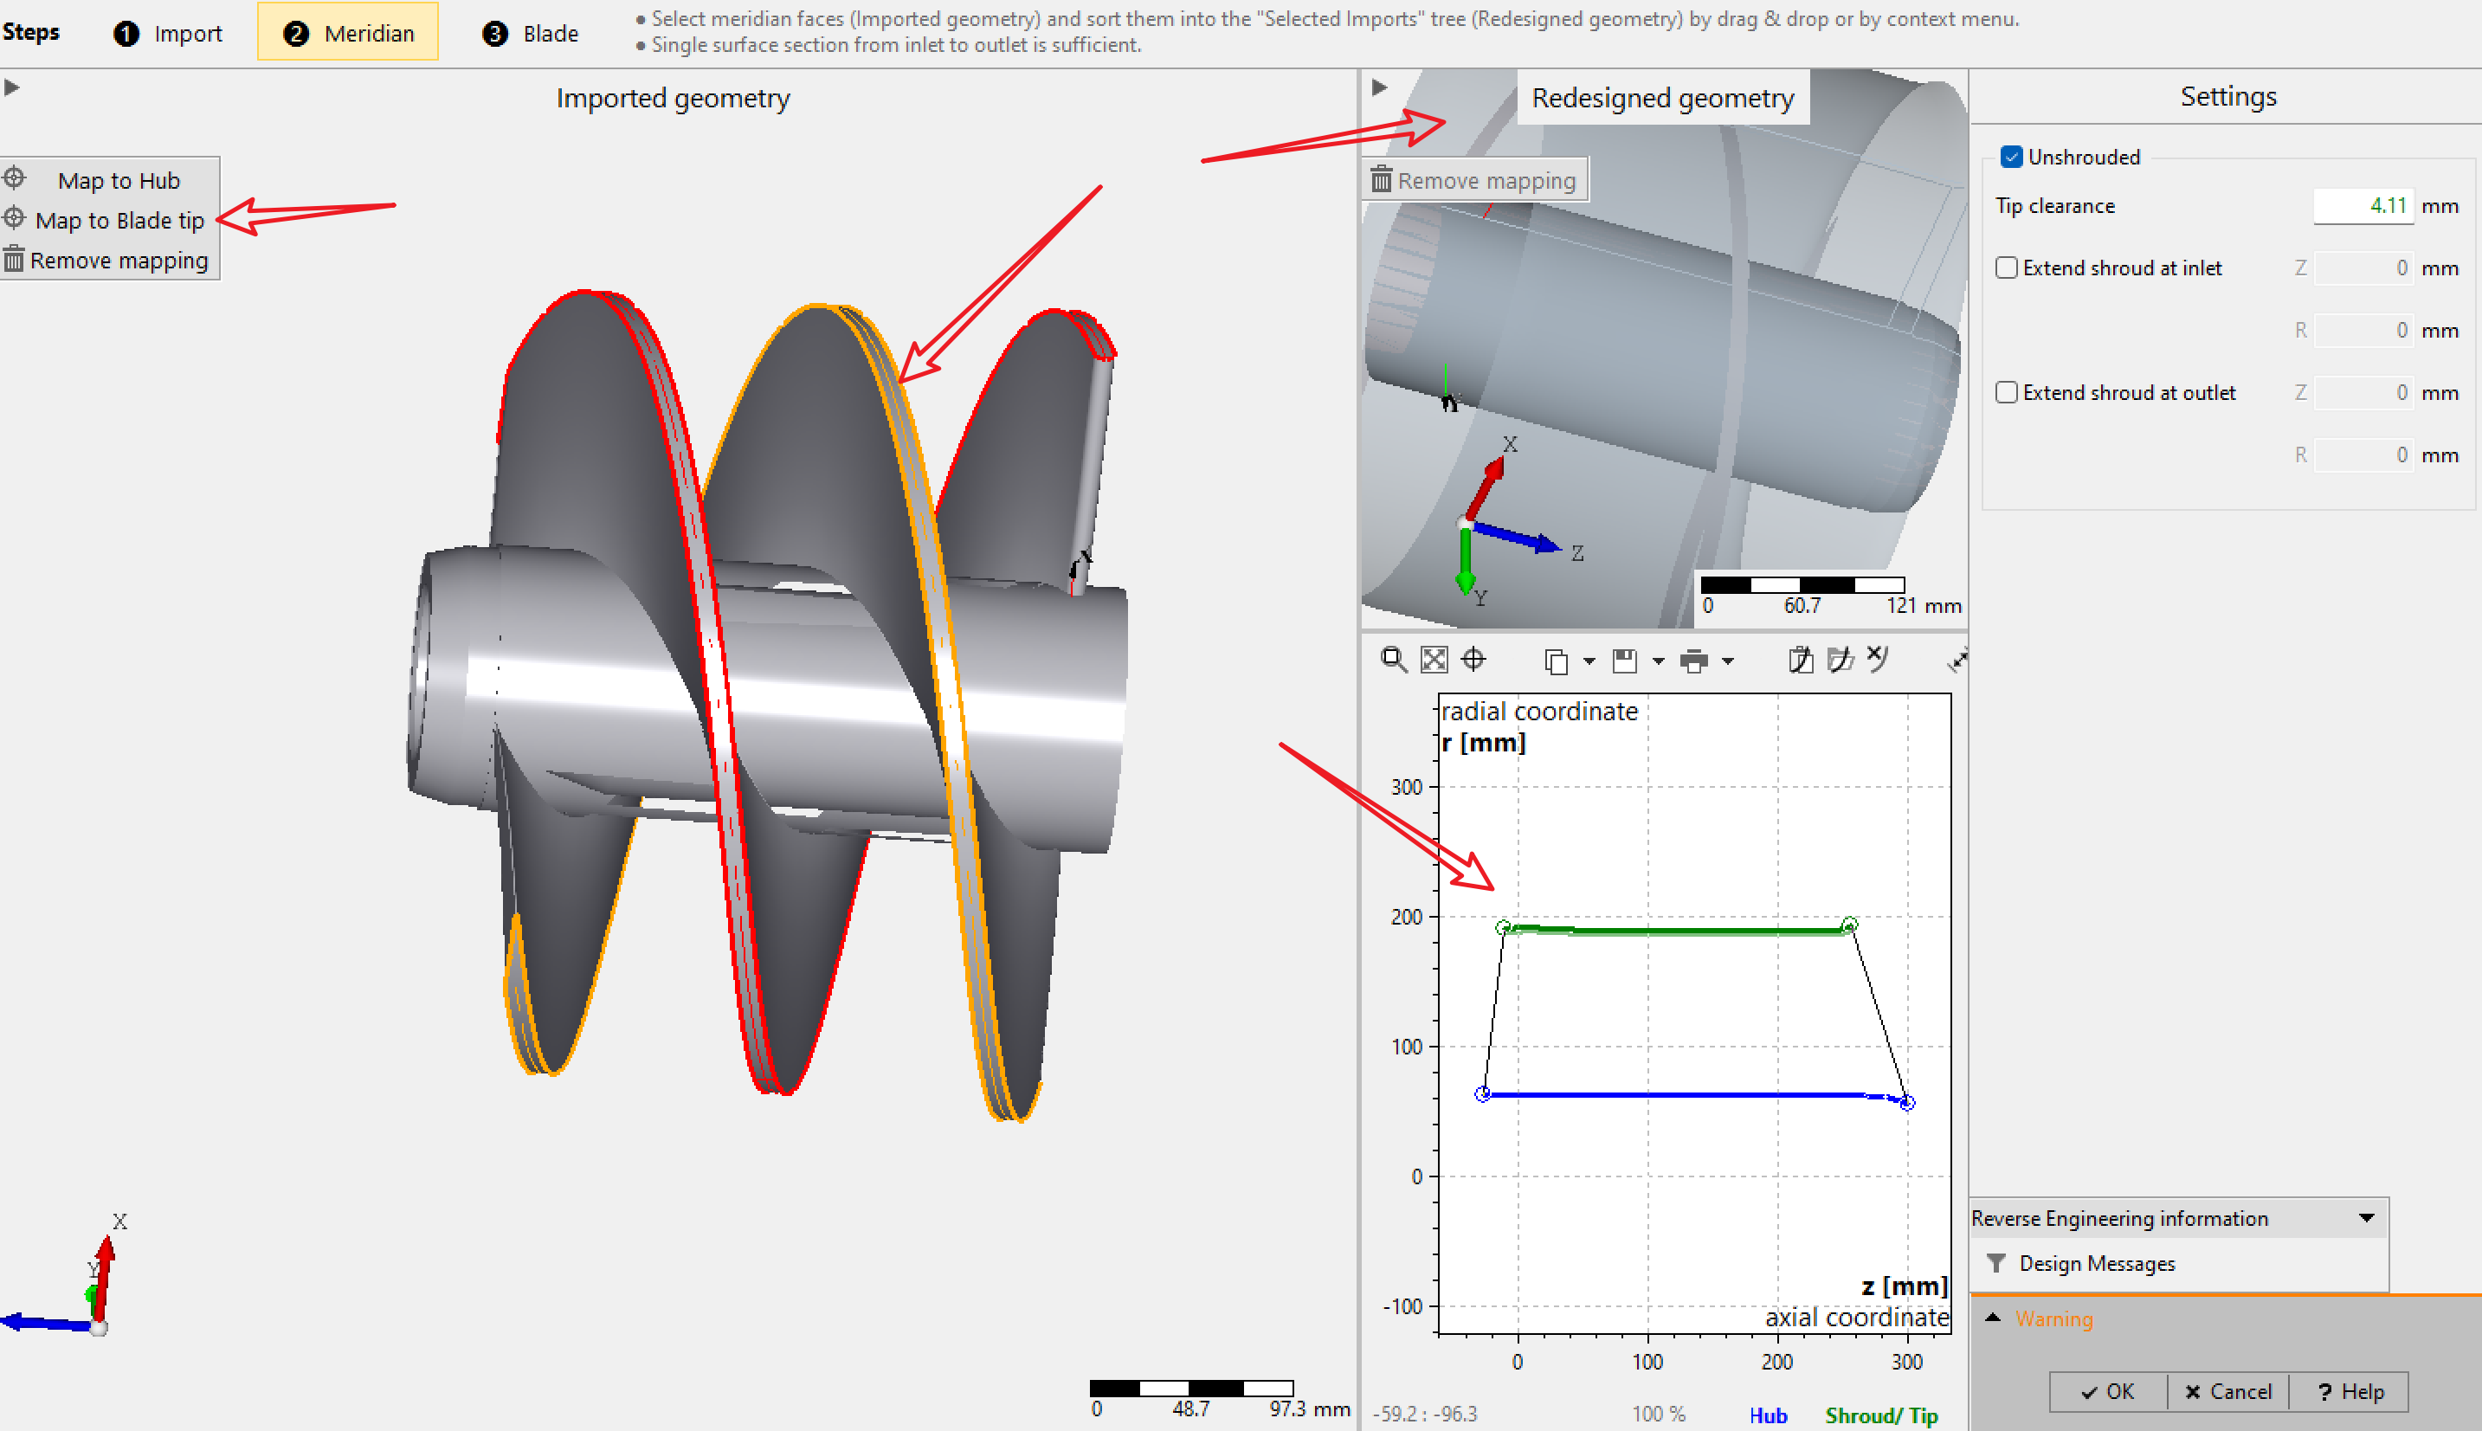Enable Extend shroud at outlet
The width and height of the screenshot is (2482, 1431).
(2008, 392)
